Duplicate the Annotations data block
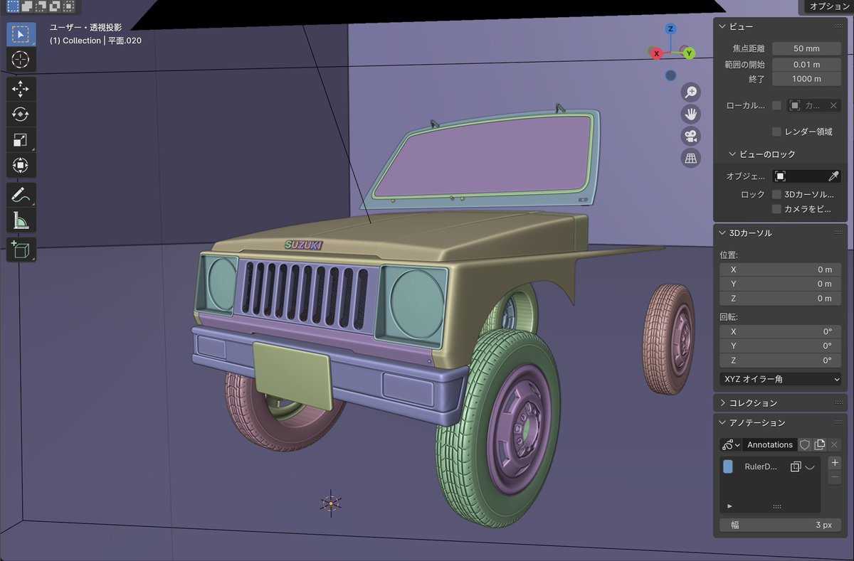Screen dimensions: 854x561 click(820, 444)
